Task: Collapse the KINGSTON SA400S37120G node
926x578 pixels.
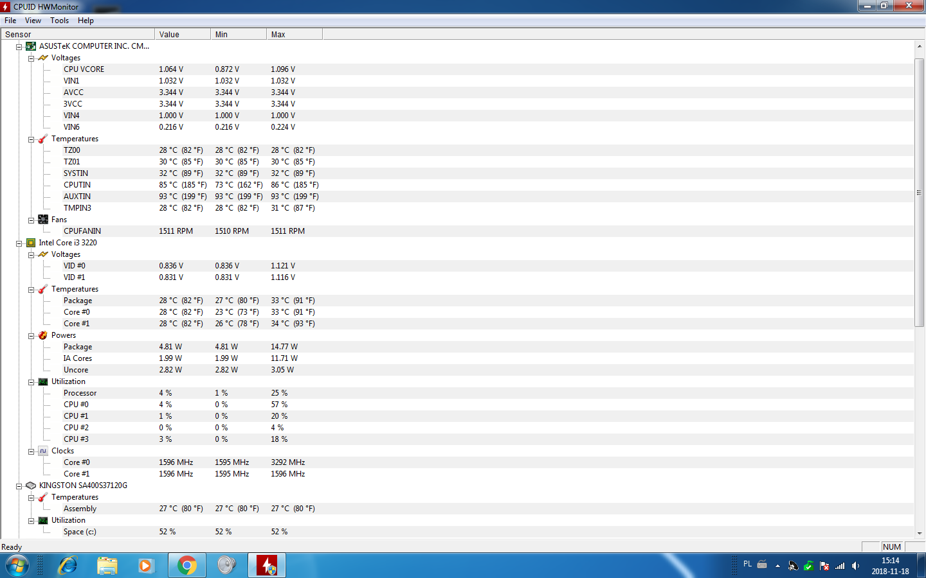Action: click(19, 486)
